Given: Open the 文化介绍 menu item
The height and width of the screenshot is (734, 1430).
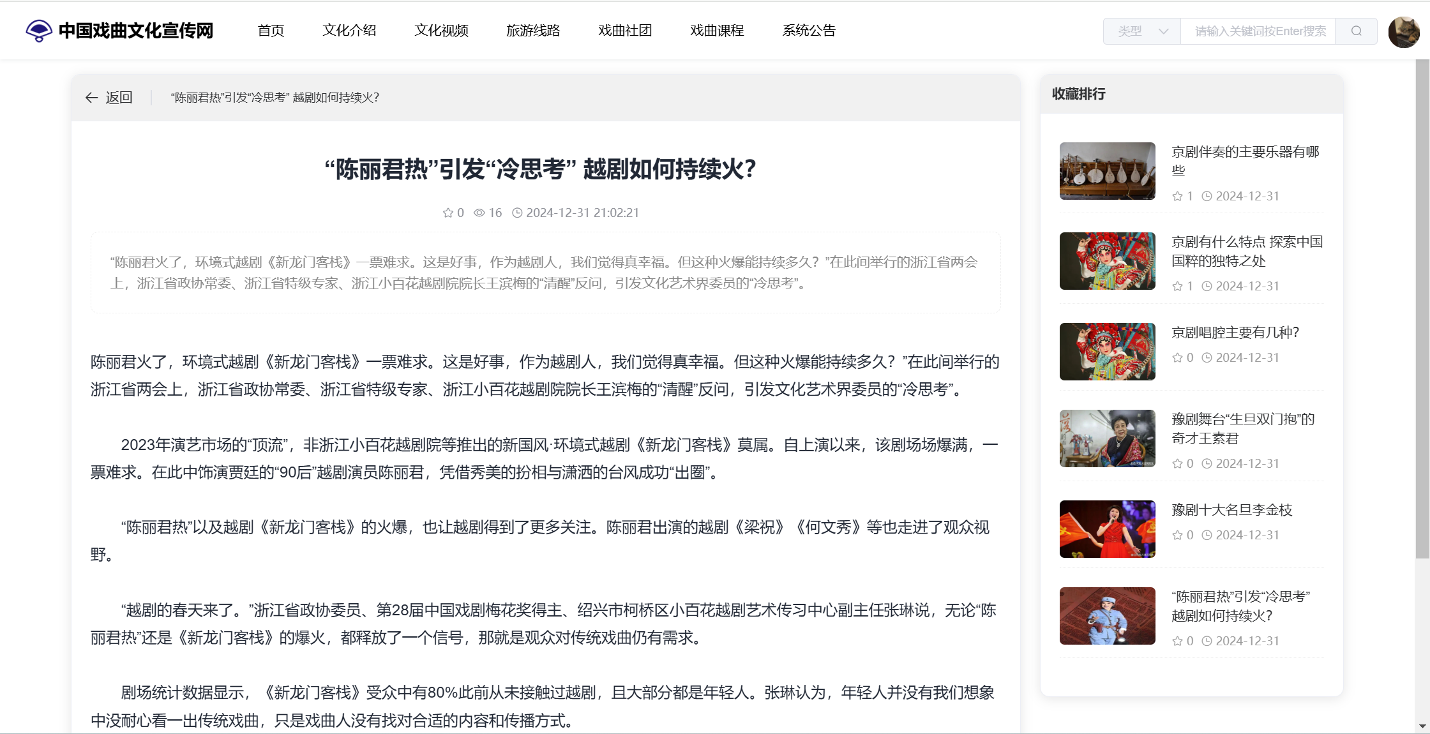Looking at the screenshot, I should click(x=349, y=31).
